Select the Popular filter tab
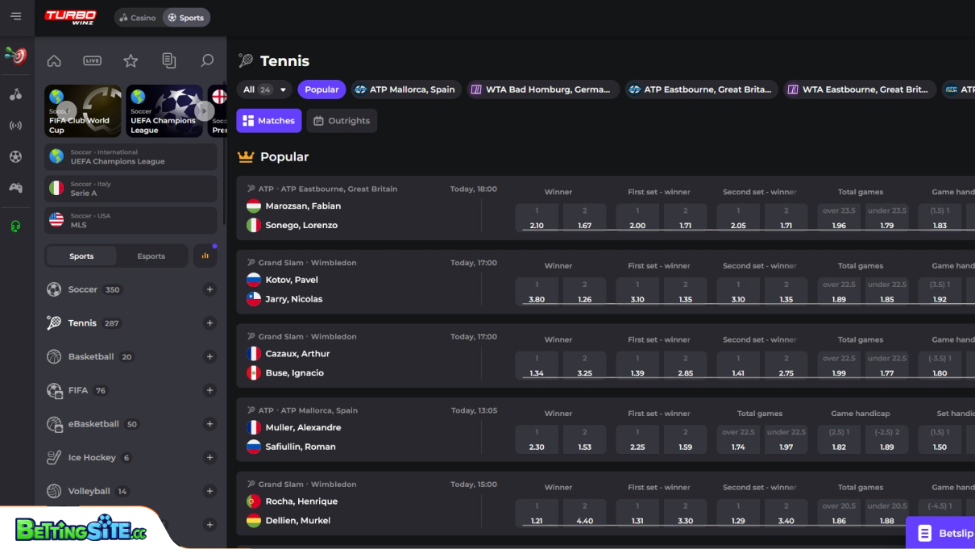This screenshot has width=975, height=549. pyautogui.click(x=322, y=89)
